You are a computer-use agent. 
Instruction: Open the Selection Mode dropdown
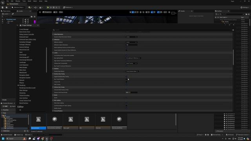(18, 7)
